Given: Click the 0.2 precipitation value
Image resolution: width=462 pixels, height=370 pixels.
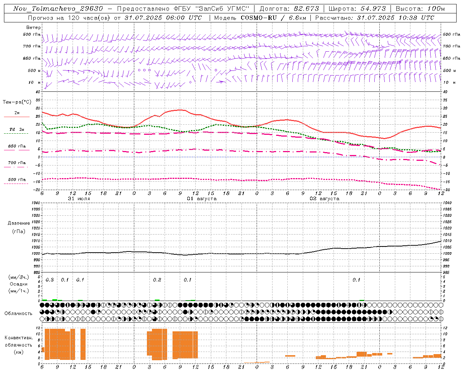Looking at the screenshot, I should [157, 280].
